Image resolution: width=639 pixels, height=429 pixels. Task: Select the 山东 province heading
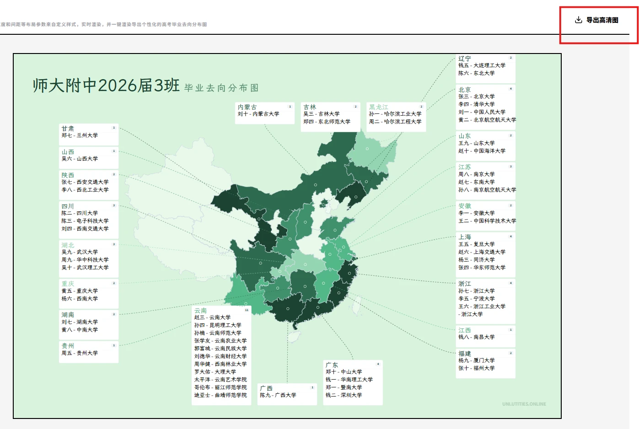465,136
